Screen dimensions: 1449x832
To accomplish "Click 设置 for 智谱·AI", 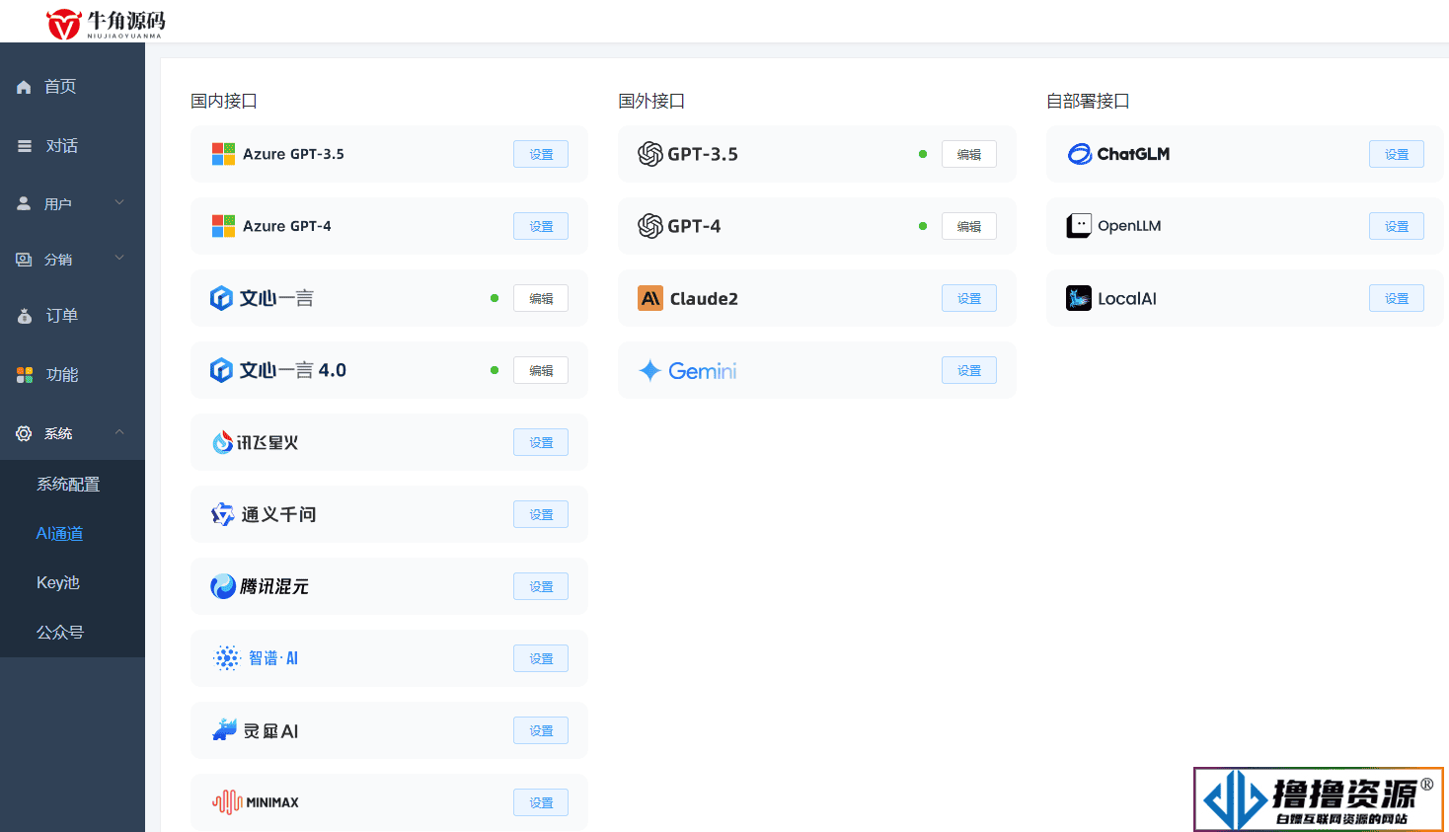I will click(541, 658).
